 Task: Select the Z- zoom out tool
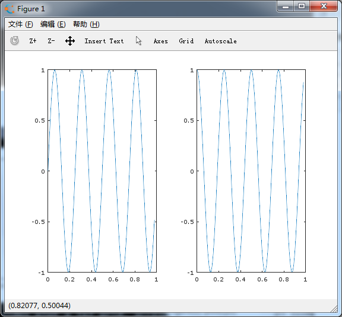coord(51,41)
